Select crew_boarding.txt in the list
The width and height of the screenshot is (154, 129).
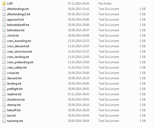click(x=19, y=41)
